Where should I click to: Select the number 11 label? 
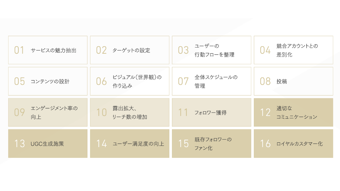[183, 112]
